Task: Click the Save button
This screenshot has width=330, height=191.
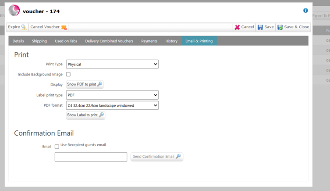Action: [266, 27]
